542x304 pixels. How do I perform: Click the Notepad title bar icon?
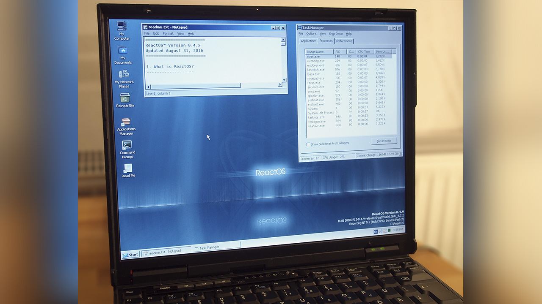click(x=146, y=27)
